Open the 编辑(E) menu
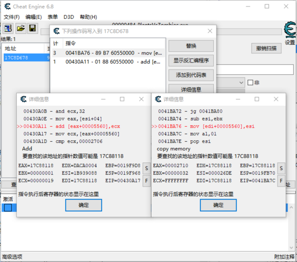The height and width of the screenshot is (262, 297). (33, 17)
